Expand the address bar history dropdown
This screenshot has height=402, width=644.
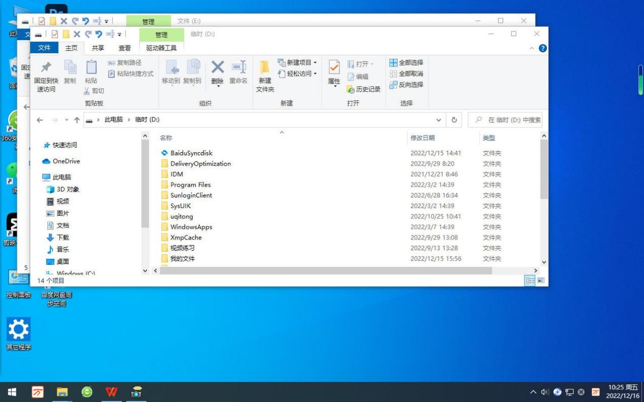pyautogui.click(x=439, y=120)
